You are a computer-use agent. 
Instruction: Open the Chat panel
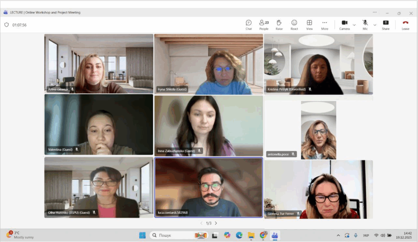point(249,24)
